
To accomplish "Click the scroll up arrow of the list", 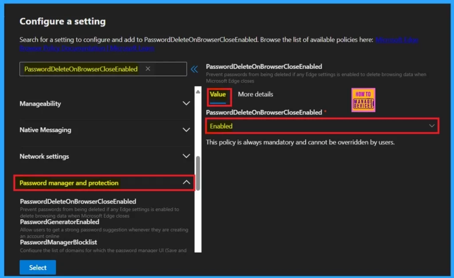I will [x=198, y=92].
